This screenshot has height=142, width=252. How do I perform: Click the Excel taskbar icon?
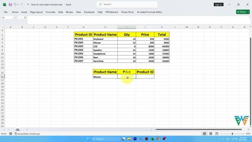pos(152,139)
